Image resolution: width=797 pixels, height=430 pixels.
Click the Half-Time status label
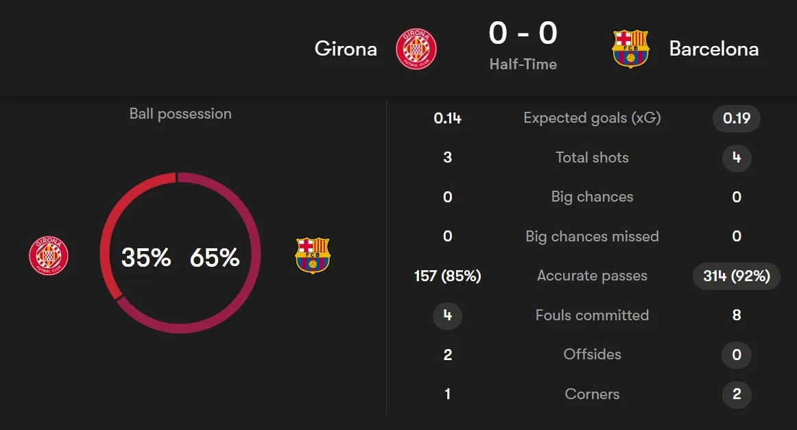523,64
